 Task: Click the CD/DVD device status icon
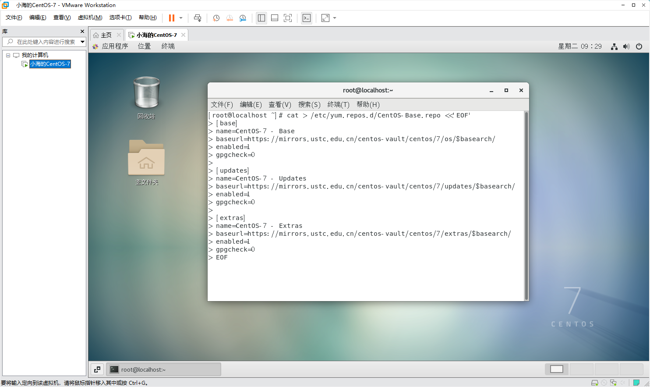tap(604, 383)
